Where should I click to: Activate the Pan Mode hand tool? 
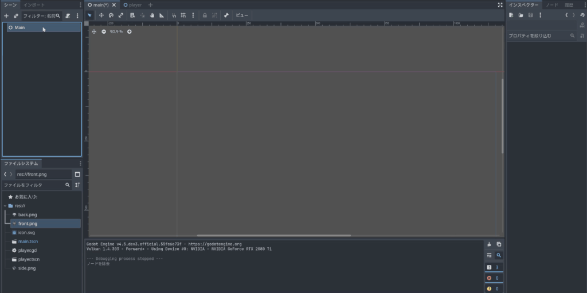click(x=152, y=15)
